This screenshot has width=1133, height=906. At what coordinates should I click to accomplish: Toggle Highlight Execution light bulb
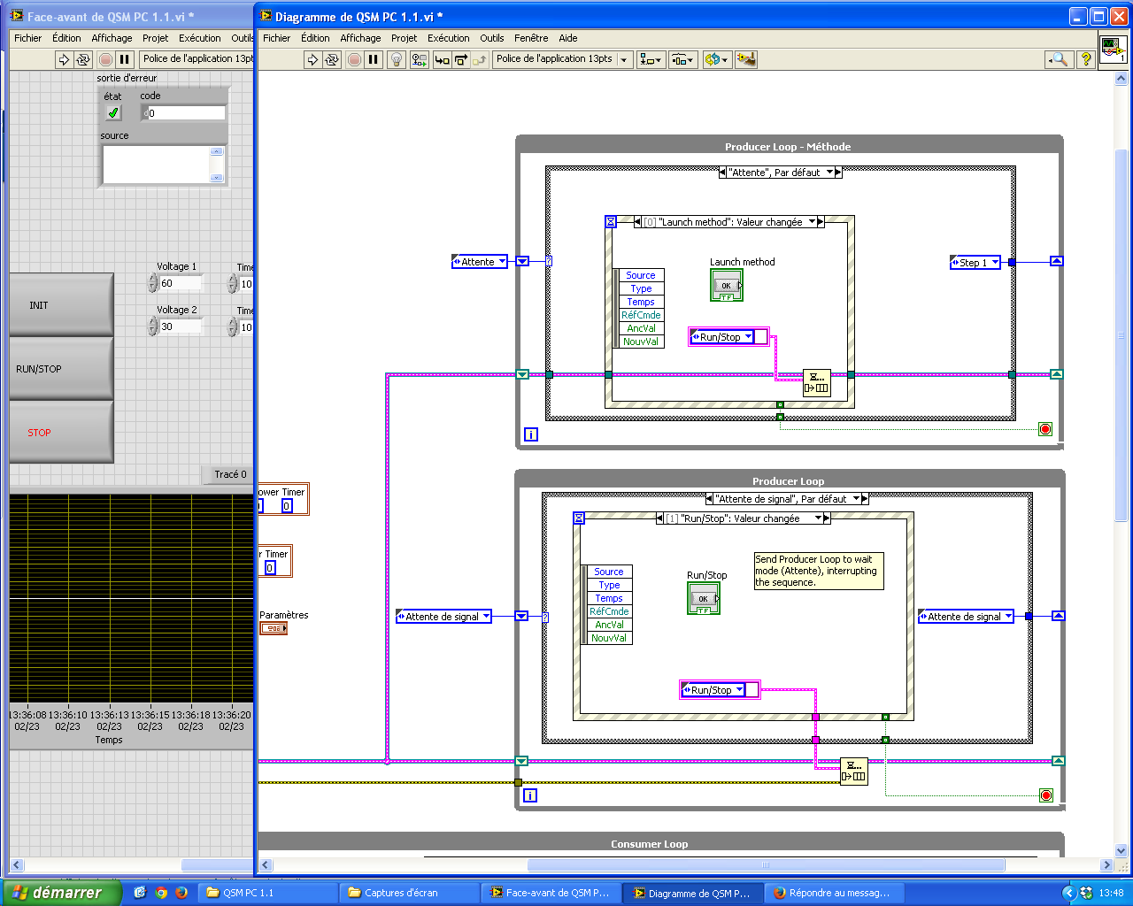click(397, 59)
